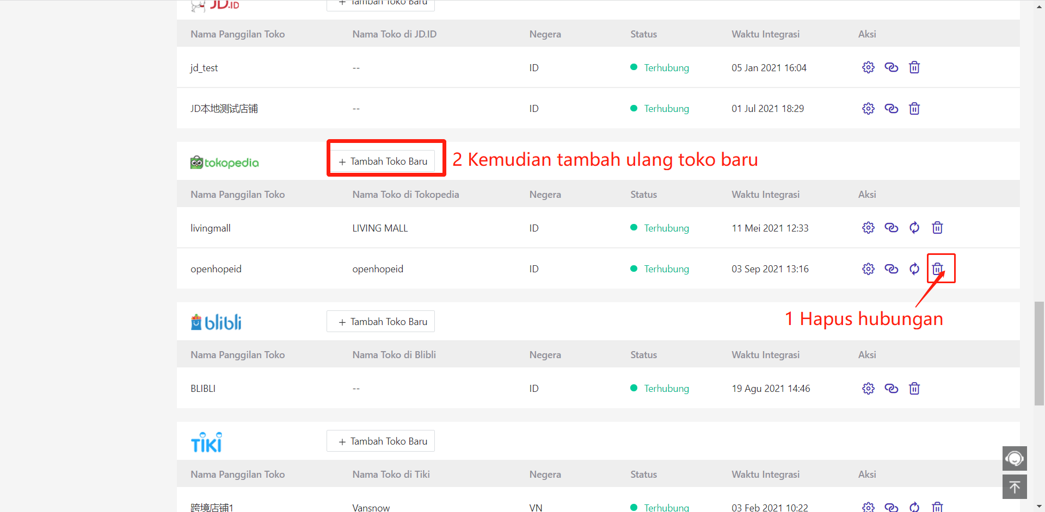Delete the BLIBLI store with trash icon
1045x512 pixels.
(914, 388)
